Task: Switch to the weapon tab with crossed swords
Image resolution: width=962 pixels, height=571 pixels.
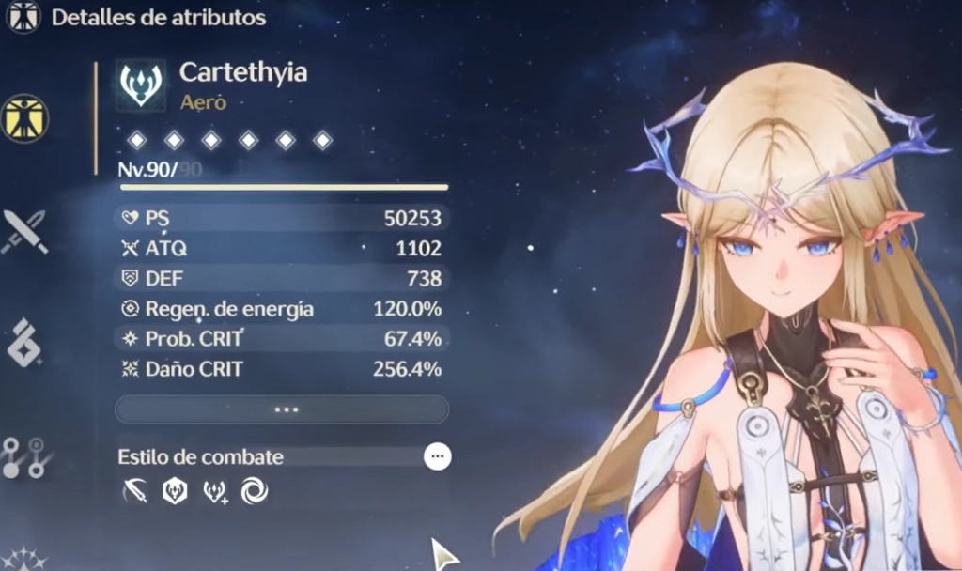Action: pos(25,232)
